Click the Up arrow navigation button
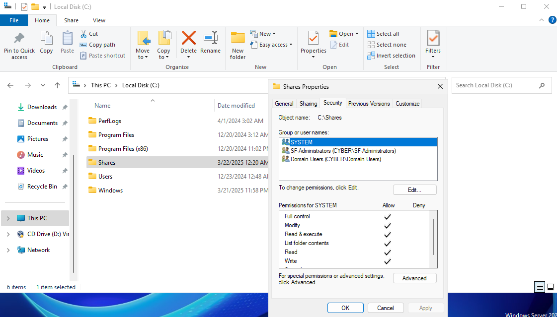The height and width of the screenshot is (317, 557). click(57, 85)
